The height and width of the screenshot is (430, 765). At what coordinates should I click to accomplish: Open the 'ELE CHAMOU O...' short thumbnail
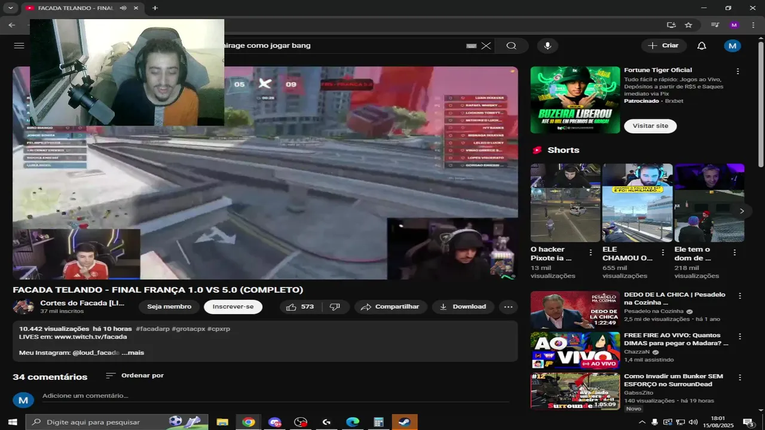coord(637,203)
